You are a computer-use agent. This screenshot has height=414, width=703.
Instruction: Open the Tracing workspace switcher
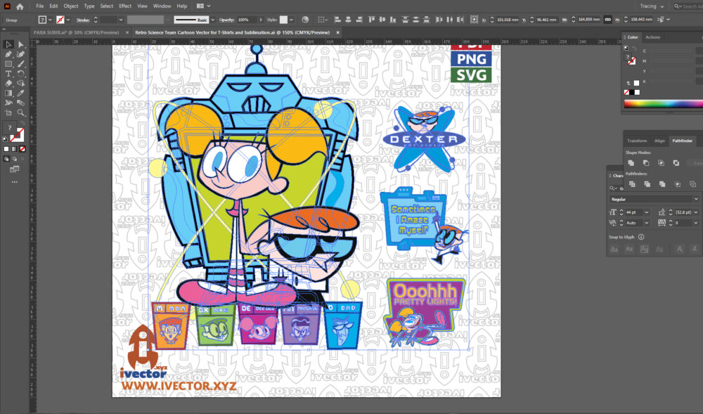tap(652, 6)
